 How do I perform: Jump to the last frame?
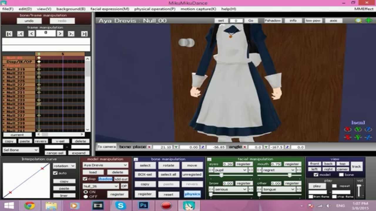pyautogui.click(x=84, y=34)
